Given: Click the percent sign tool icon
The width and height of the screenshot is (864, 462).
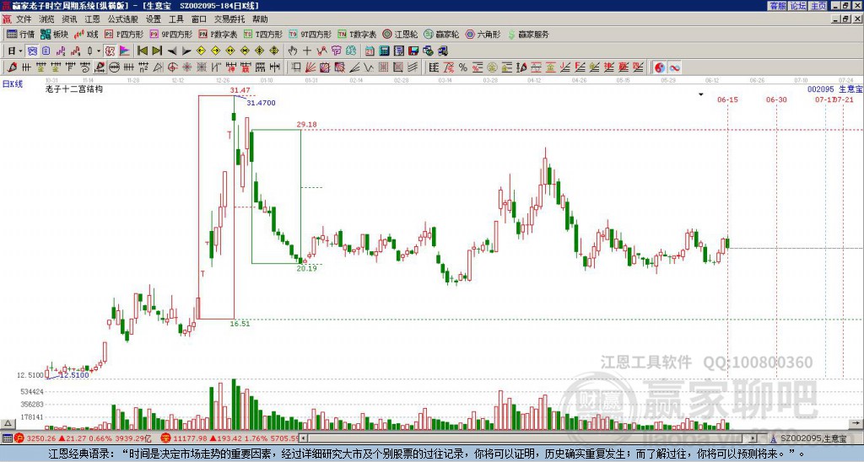Looking at the screenshot, I should pyautogui.click(x=463, y=67).
